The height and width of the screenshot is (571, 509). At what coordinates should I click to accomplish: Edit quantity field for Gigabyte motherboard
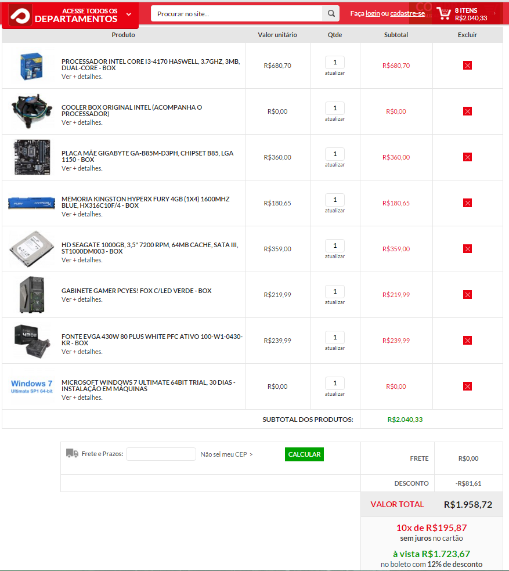pos(335,154)
